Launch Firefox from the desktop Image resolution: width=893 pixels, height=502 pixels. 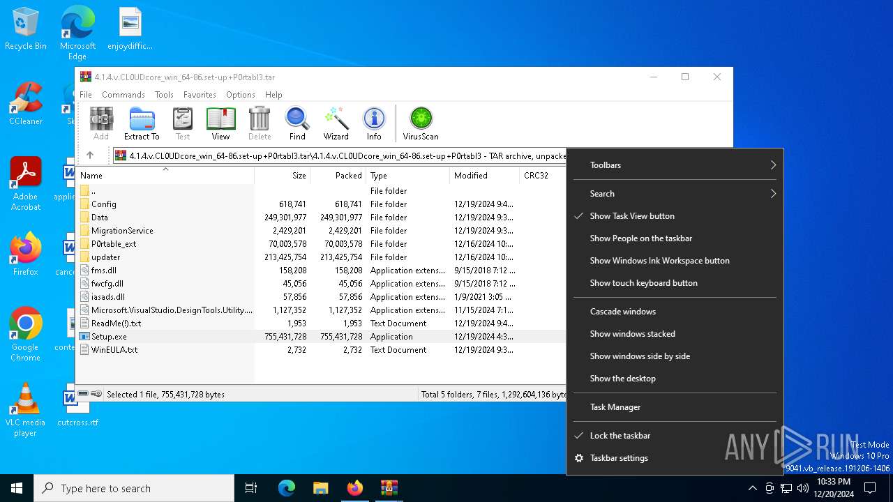pos(26,254)
